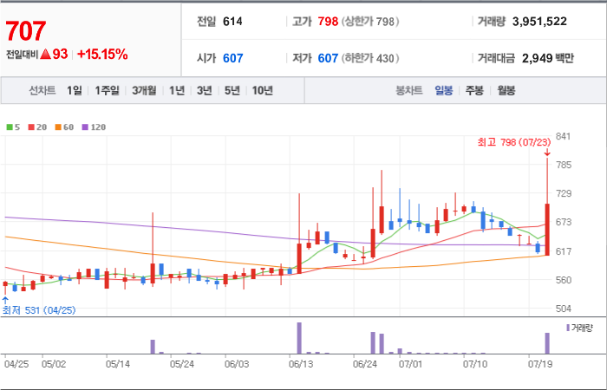Click the 504 price axis label
This screenshot has height=390, width=607.
click(x=564, y=309)
